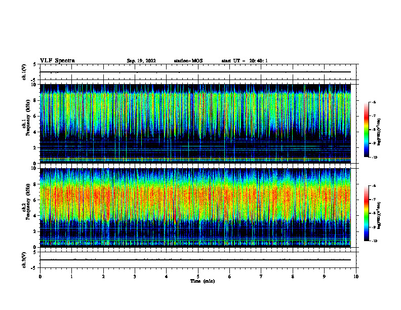Image resolution: width=401 pixels, height=310 pixels.
Task: Click the 'ch.1(V)' waveform axis label
Action: point(24,72)
